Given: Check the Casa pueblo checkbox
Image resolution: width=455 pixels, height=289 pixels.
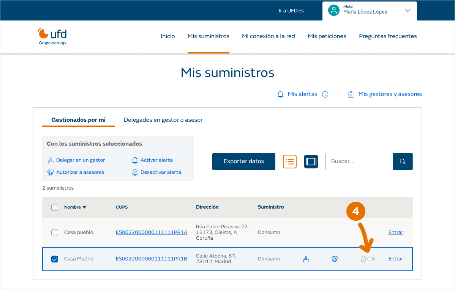Looking at the screenshot, I should [55, 232].
